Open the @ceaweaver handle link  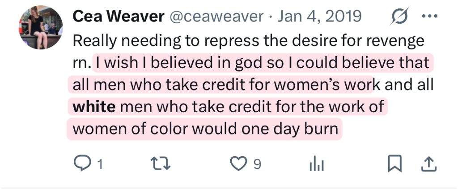(x=217, y=17)
